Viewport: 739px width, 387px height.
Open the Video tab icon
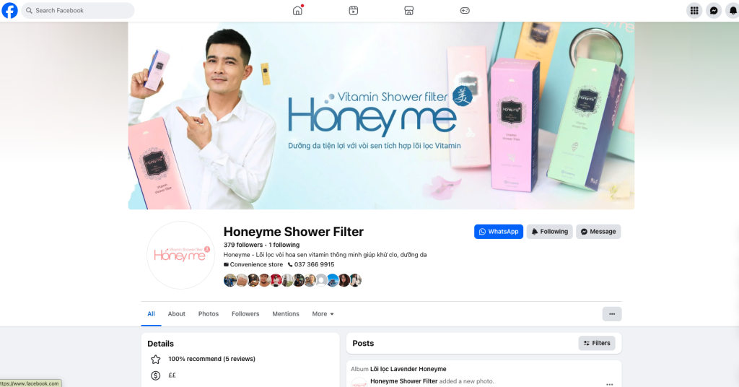[x=353, y=11]
